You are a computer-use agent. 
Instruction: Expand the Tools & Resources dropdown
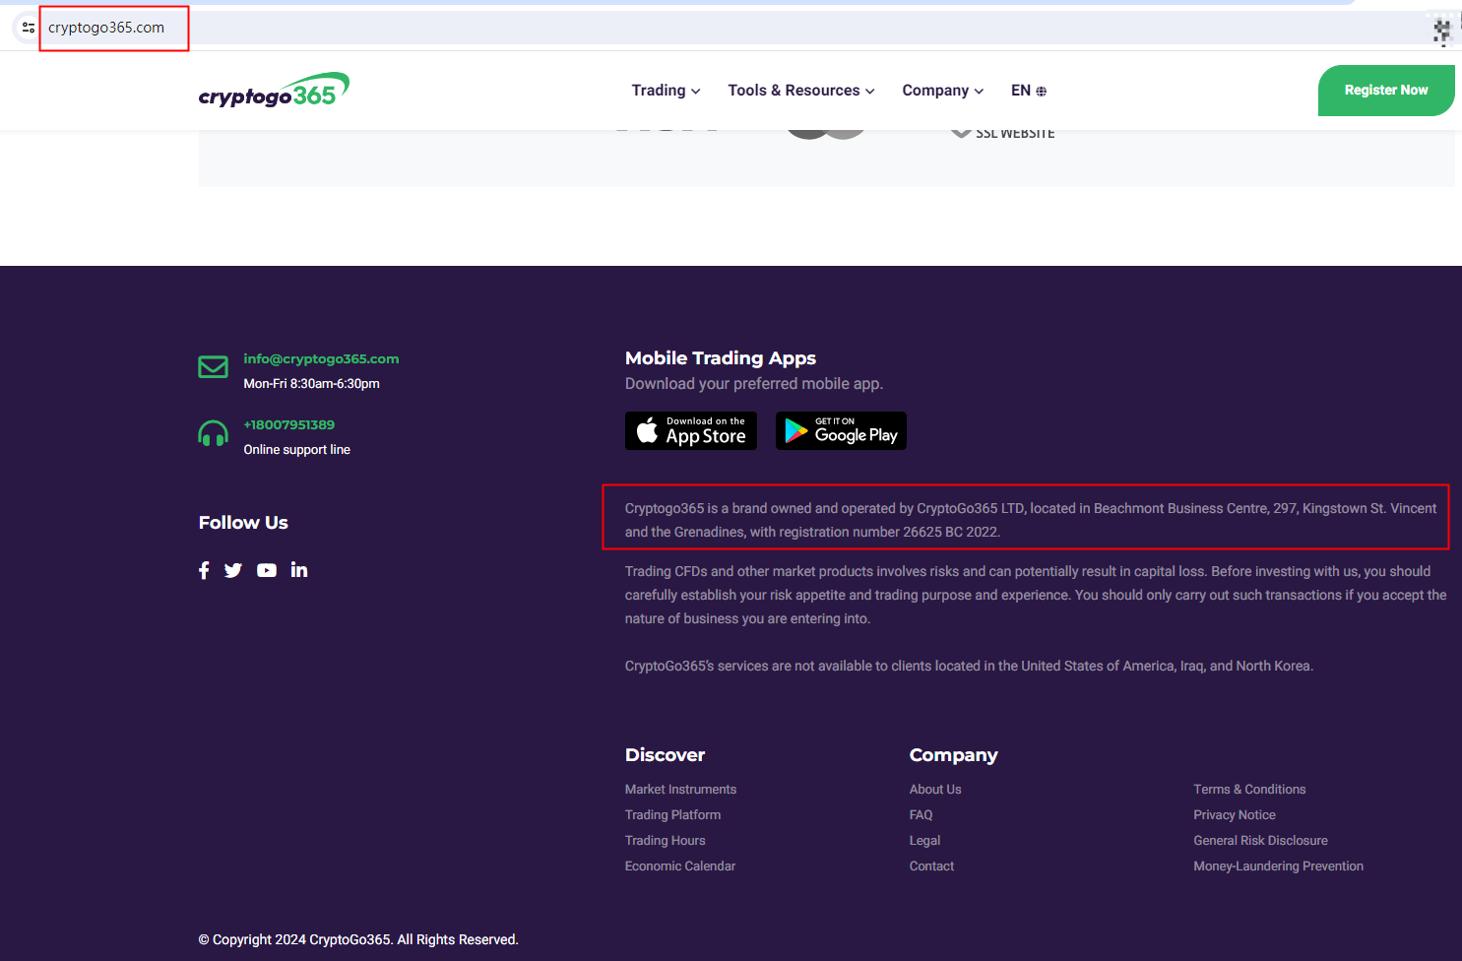coord(800,91)
